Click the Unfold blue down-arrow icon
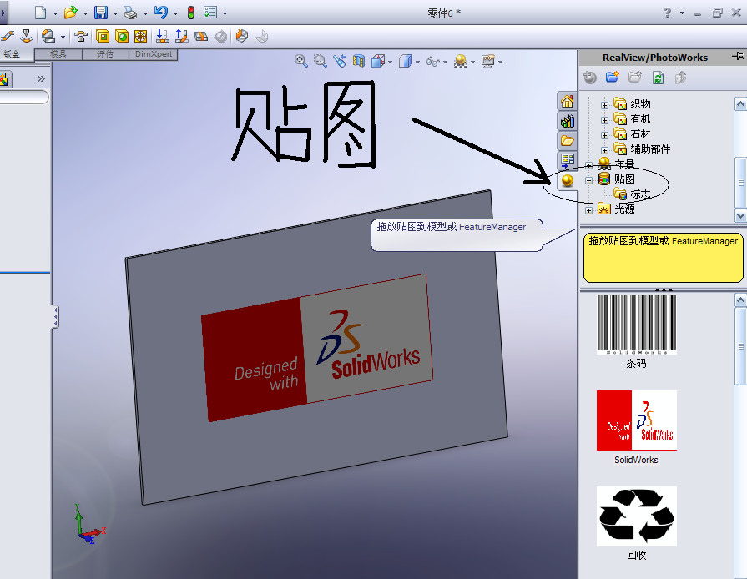 pos(163,36)
